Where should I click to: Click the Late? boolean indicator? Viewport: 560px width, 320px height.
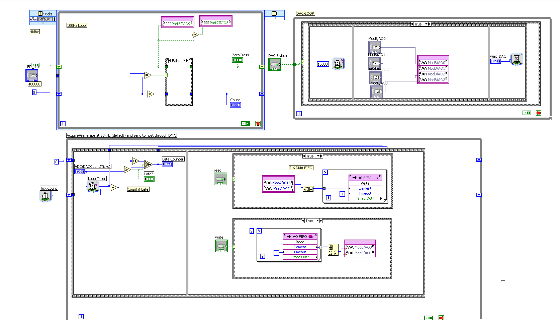(149, 179)
